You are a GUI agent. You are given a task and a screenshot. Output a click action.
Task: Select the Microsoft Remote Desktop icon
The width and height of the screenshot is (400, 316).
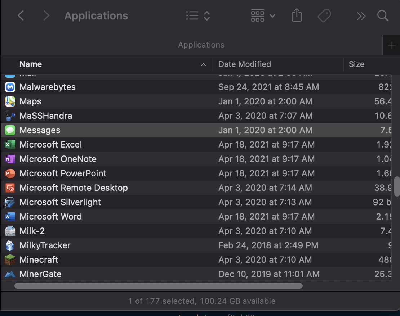(x=10, y=188)
